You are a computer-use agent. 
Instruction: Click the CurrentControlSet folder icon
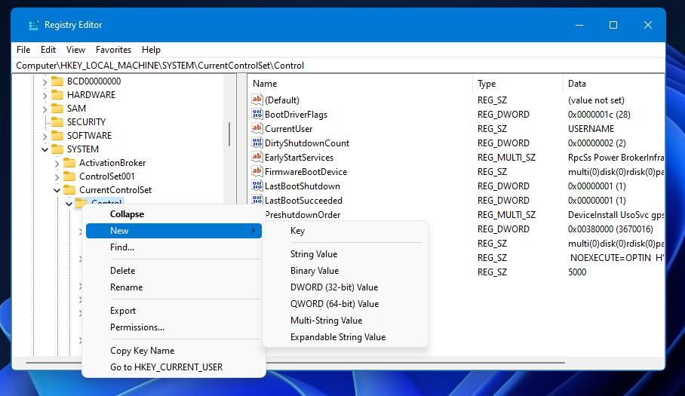coord(69,190)
